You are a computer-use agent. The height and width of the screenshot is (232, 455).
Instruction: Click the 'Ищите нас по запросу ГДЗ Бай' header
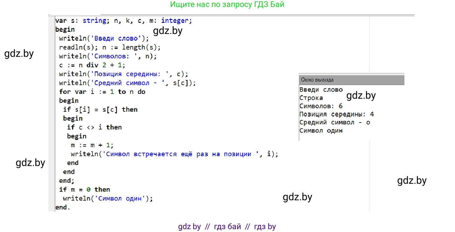click(227, 5)
